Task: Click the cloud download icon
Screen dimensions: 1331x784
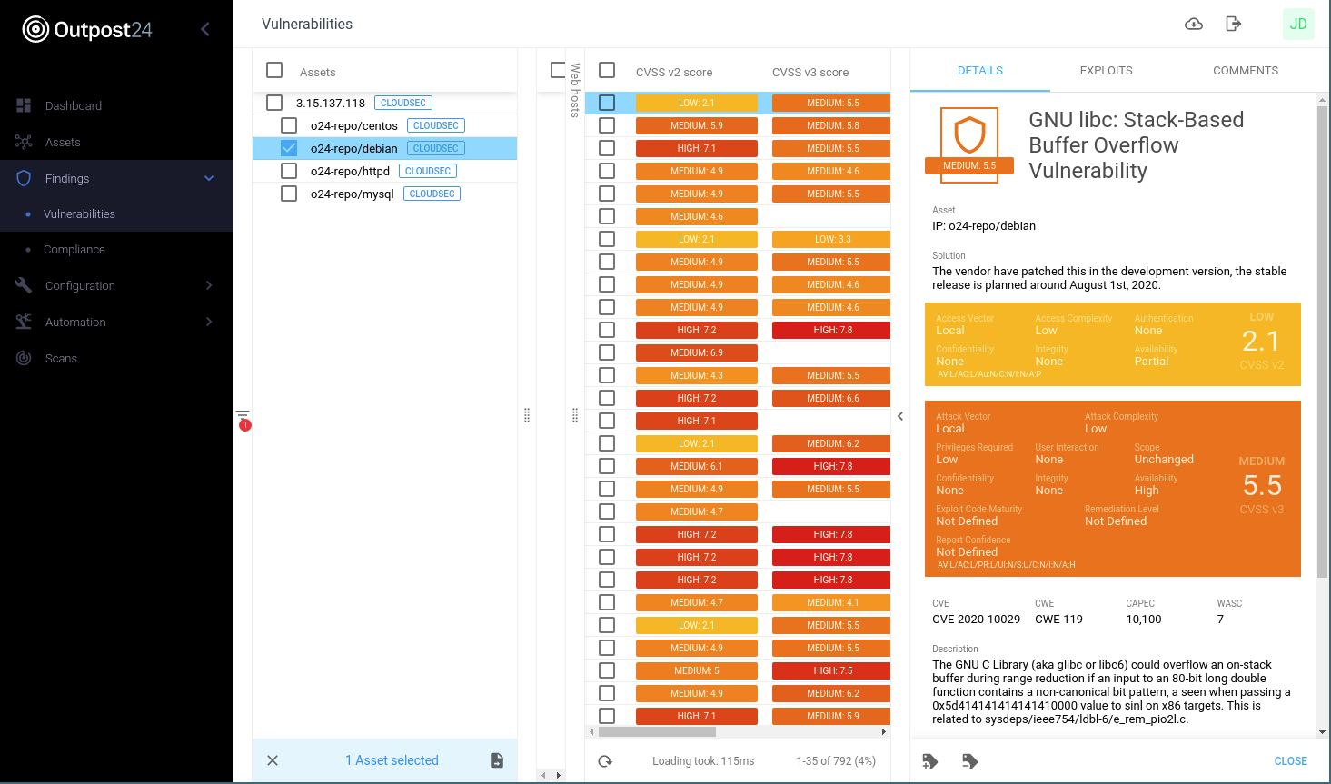Action: (x=1194, y=24)
